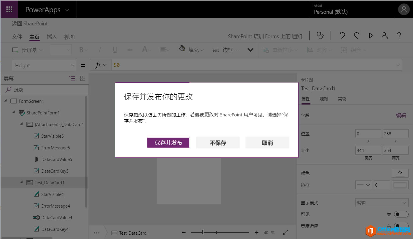Toggle the 可见 visibility switch
This screenshot has width=413, height=239.
click(401, 214)
